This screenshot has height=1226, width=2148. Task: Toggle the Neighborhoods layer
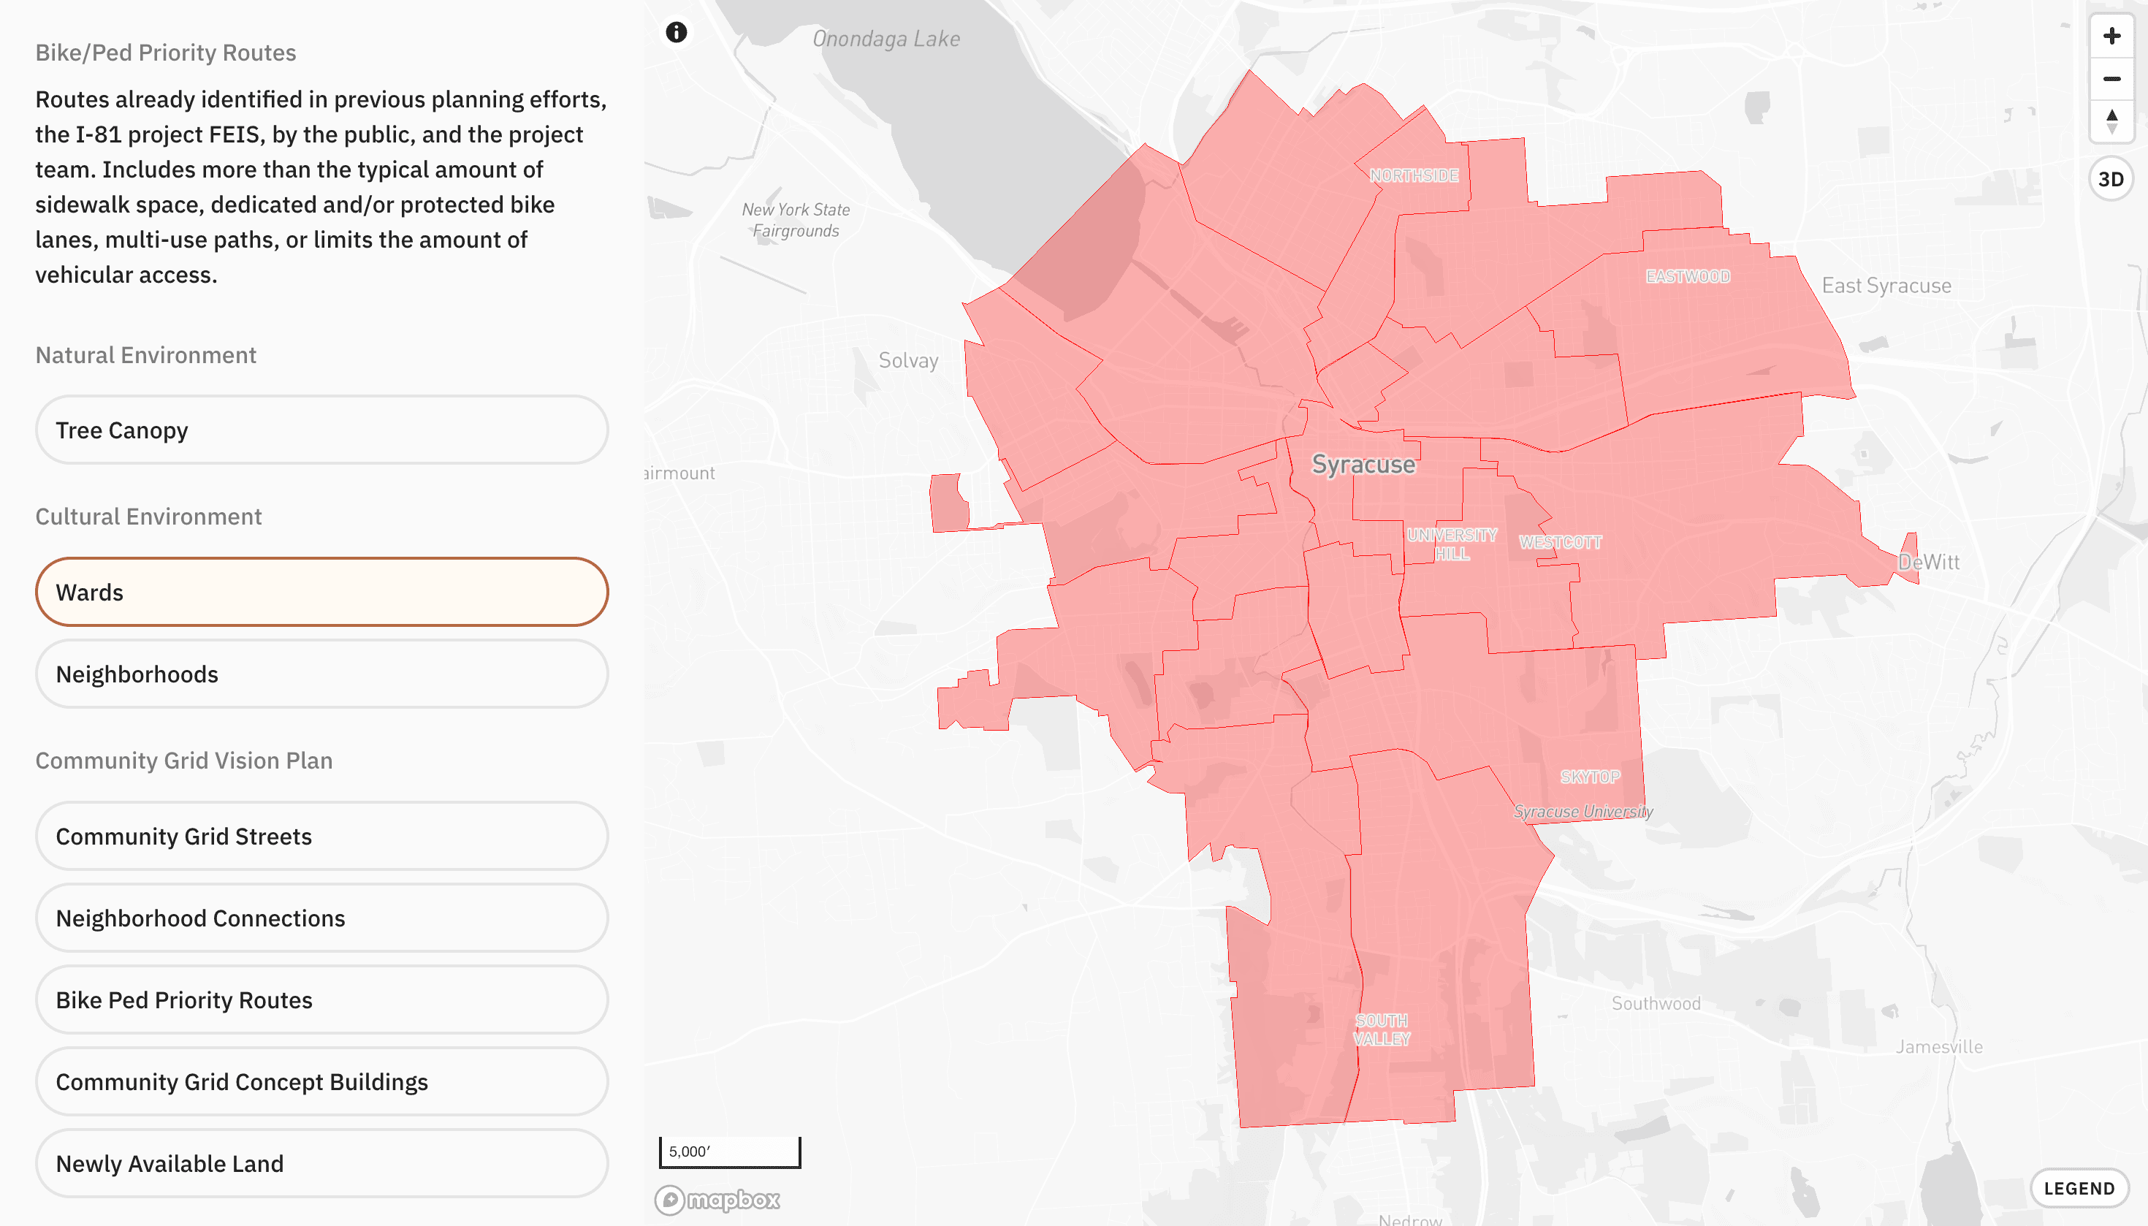click(321, 674)
